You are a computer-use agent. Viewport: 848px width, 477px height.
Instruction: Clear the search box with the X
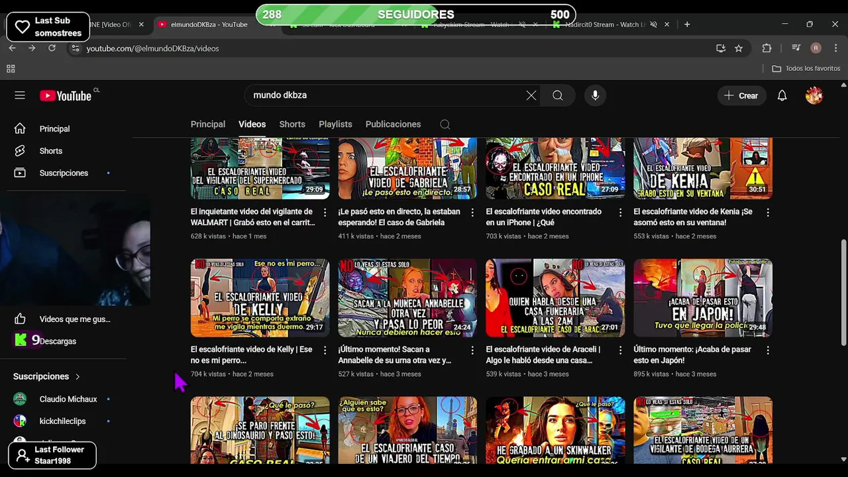[x=531, y=95]
